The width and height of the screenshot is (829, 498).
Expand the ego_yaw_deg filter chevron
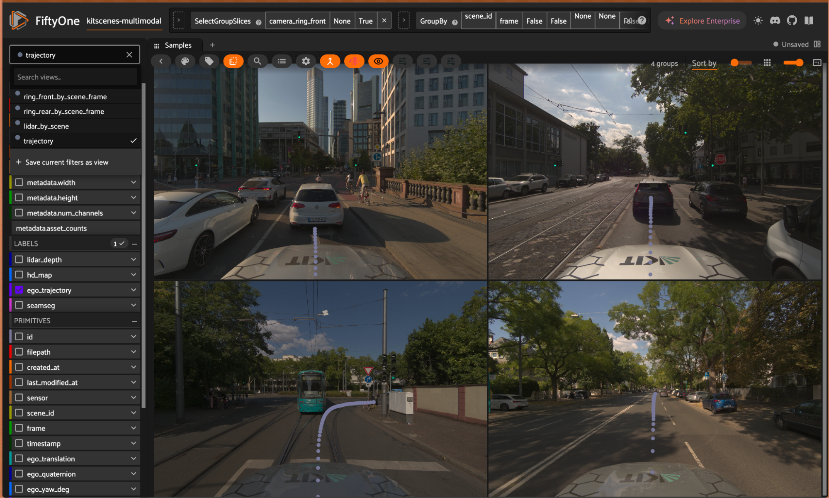[134, 489]
